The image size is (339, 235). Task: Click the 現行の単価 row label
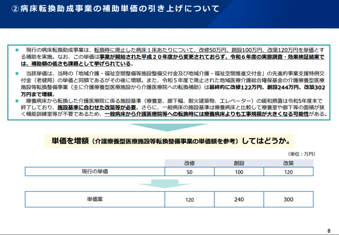click(95, 171)
